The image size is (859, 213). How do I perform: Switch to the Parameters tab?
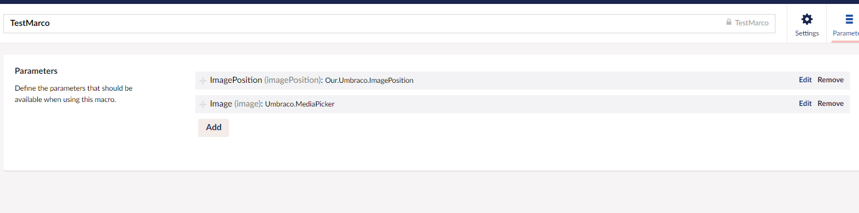pyautogui.click(x=845, y=24)
